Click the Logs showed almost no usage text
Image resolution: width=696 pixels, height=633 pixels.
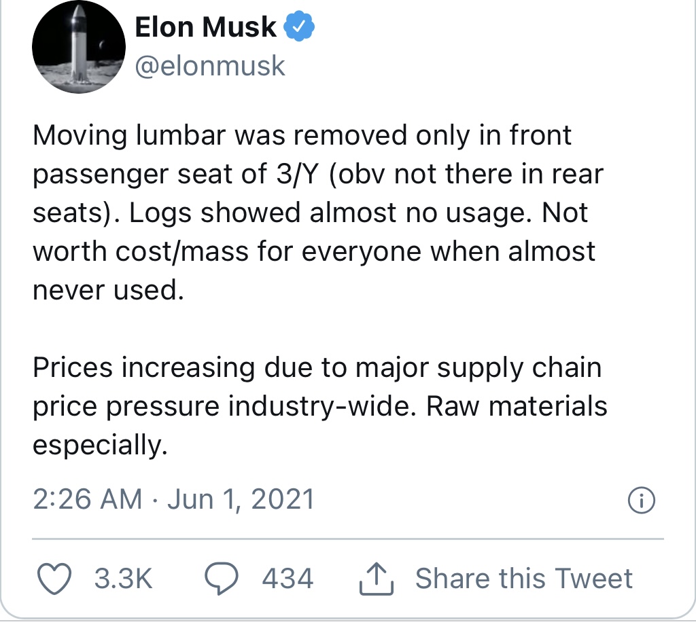point(330,213)
